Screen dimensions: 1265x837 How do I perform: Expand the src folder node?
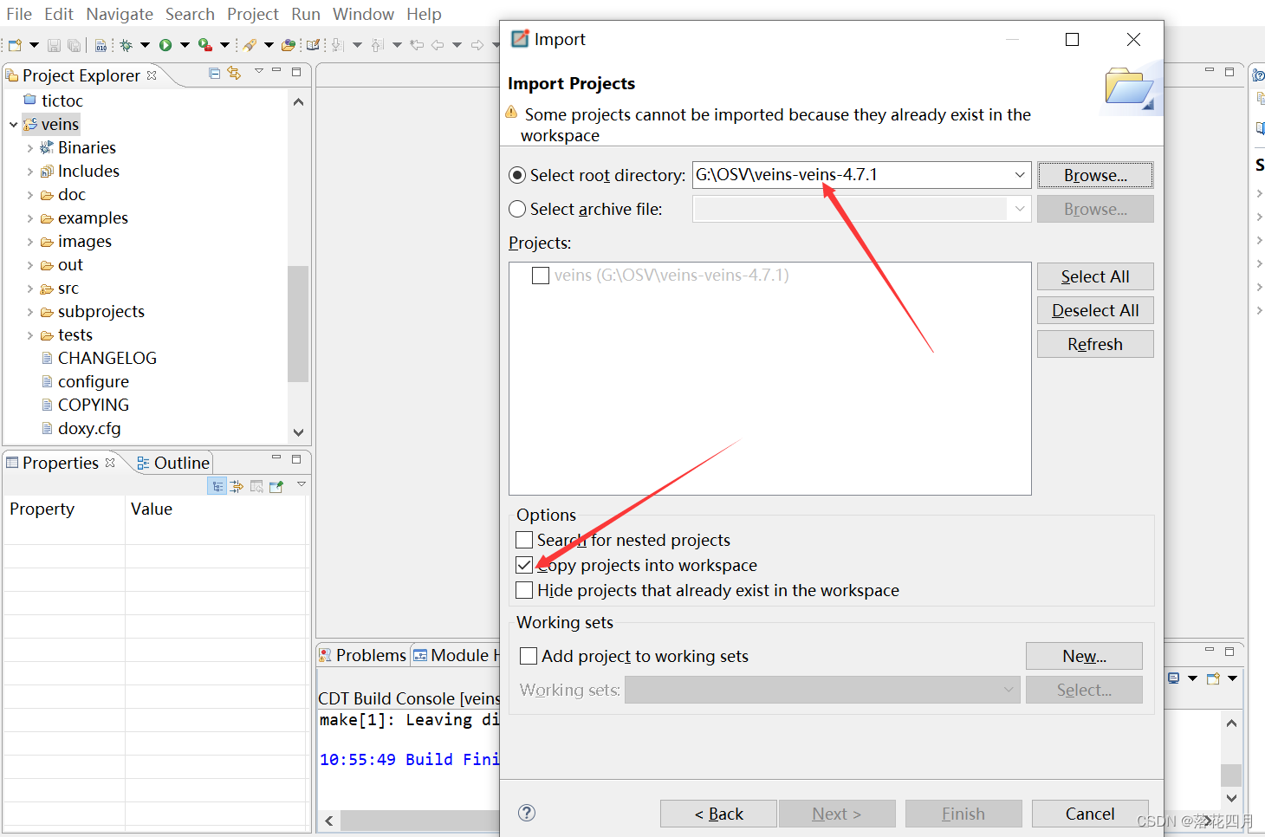(30, 289)
